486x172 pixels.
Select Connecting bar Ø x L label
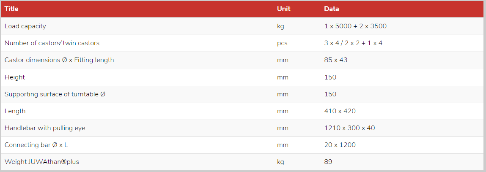[x=36, y=145]
